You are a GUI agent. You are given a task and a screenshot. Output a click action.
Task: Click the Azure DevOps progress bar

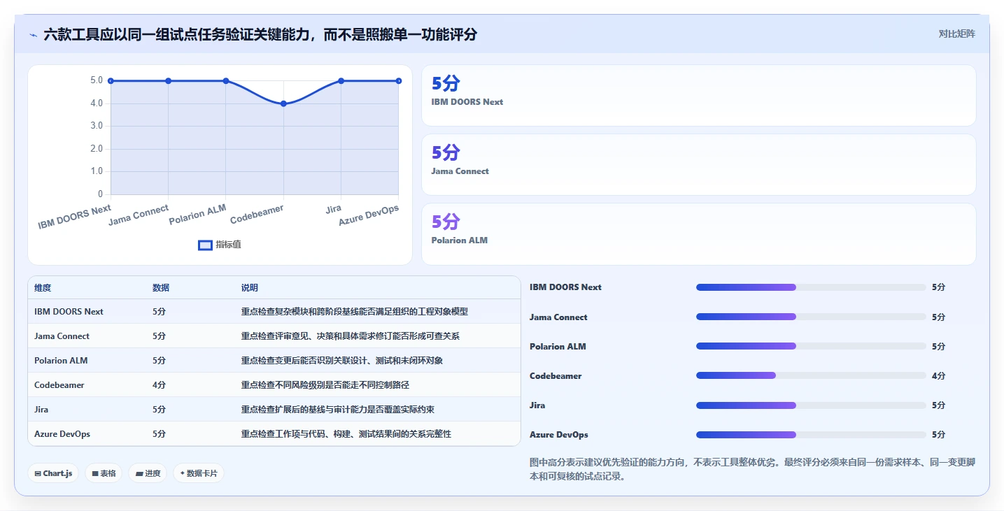click(811, 435)
